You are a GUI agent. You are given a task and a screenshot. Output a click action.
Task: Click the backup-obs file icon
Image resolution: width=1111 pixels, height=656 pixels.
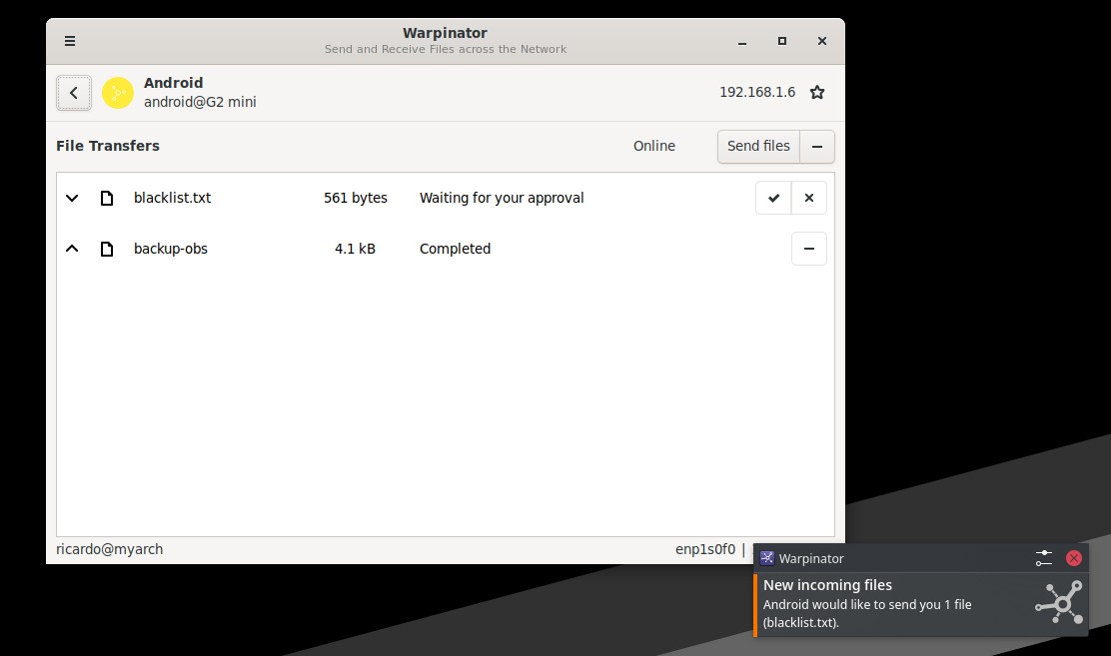coord(107,249)
